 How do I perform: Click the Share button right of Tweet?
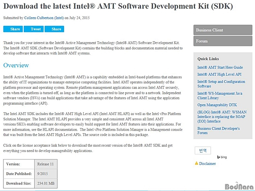tap(54, 29)
